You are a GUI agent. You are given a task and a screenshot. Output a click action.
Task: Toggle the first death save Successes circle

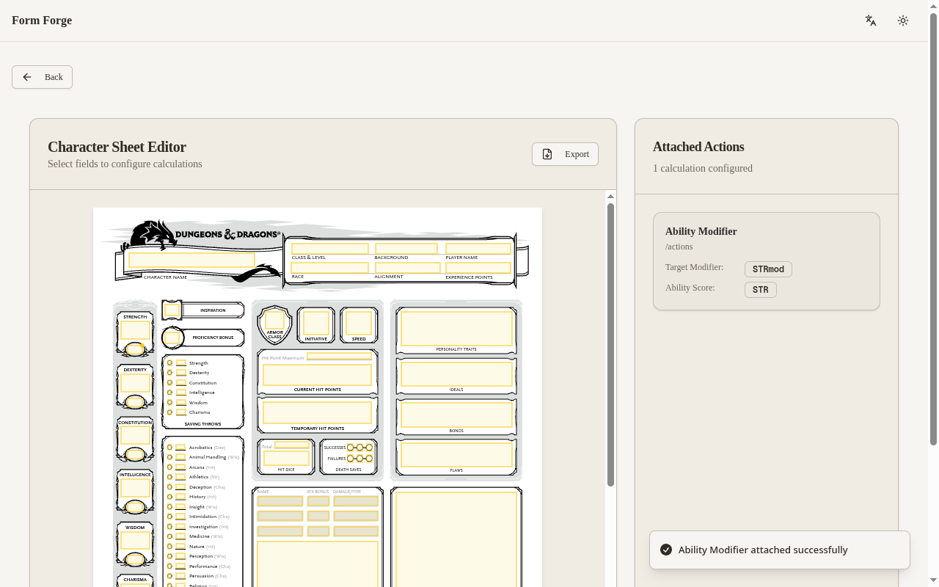[351, 447]
